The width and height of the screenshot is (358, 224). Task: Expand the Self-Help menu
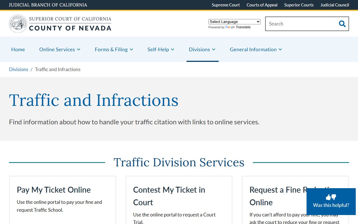point(161,49)
